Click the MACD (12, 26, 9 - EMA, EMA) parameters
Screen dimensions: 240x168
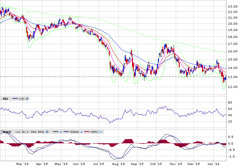click(x=29, y=132)
